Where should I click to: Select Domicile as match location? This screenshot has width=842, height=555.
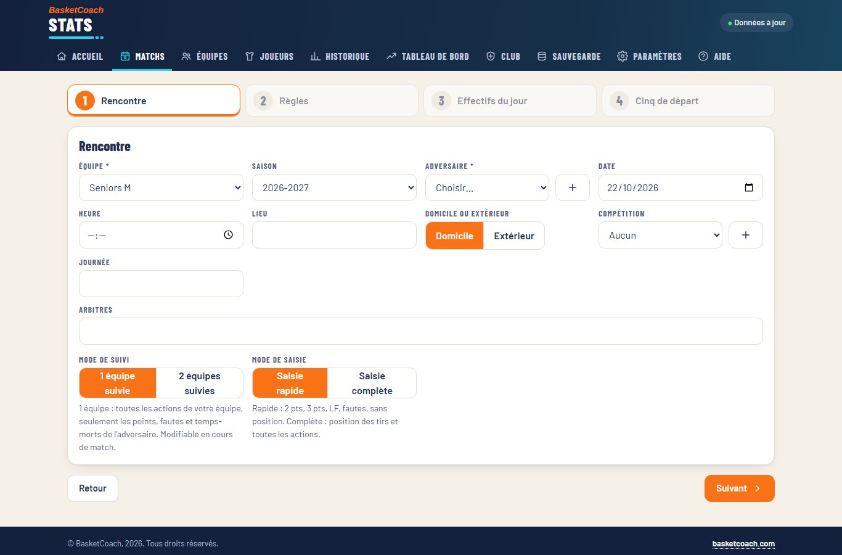[x=455, y=236]
